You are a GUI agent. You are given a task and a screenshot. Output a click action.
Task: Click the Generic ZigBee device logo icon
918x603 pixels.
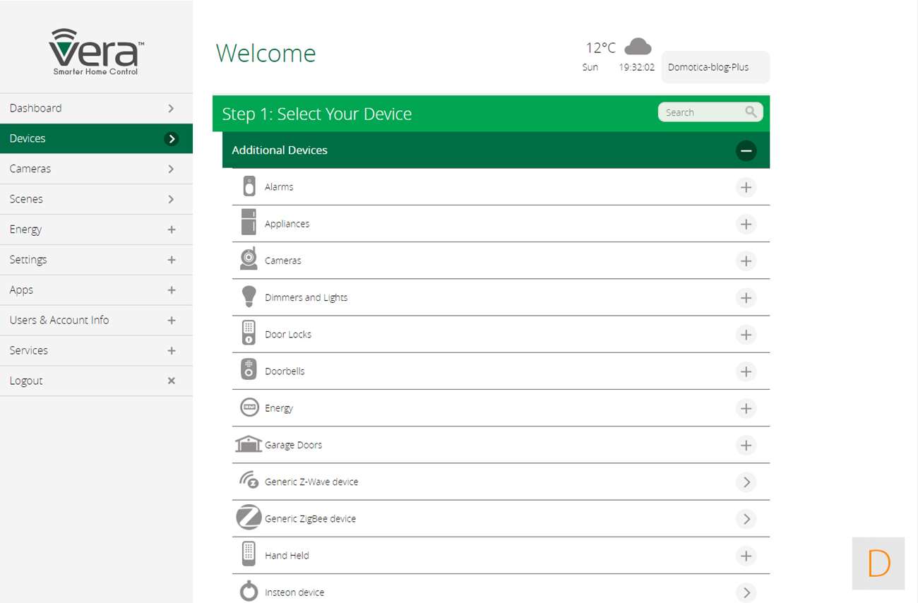point(249,518)
